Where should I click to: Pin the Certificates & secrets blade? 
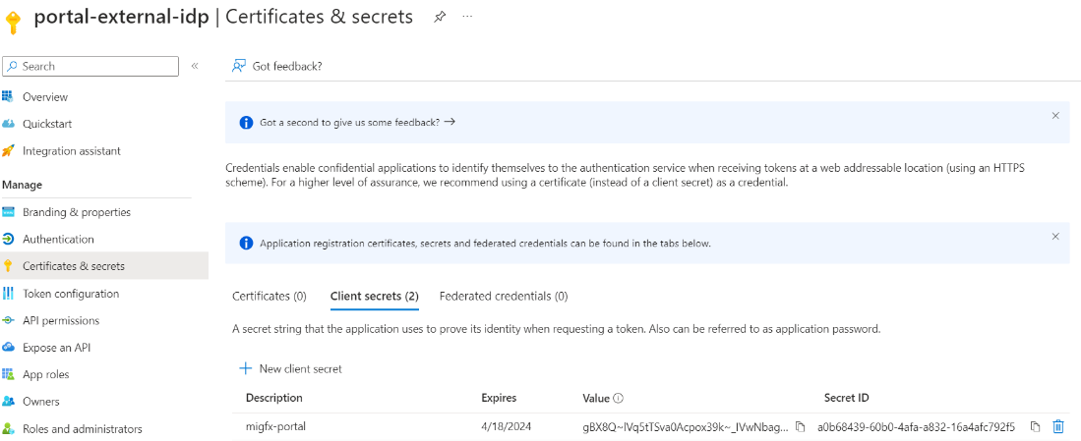coord(439,18)
